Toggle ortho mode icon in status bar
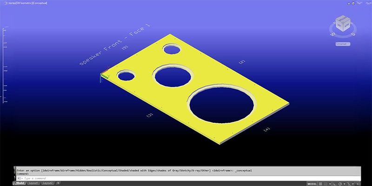The height and width of the screenshot is (186, 372). (x=336, y=183)
